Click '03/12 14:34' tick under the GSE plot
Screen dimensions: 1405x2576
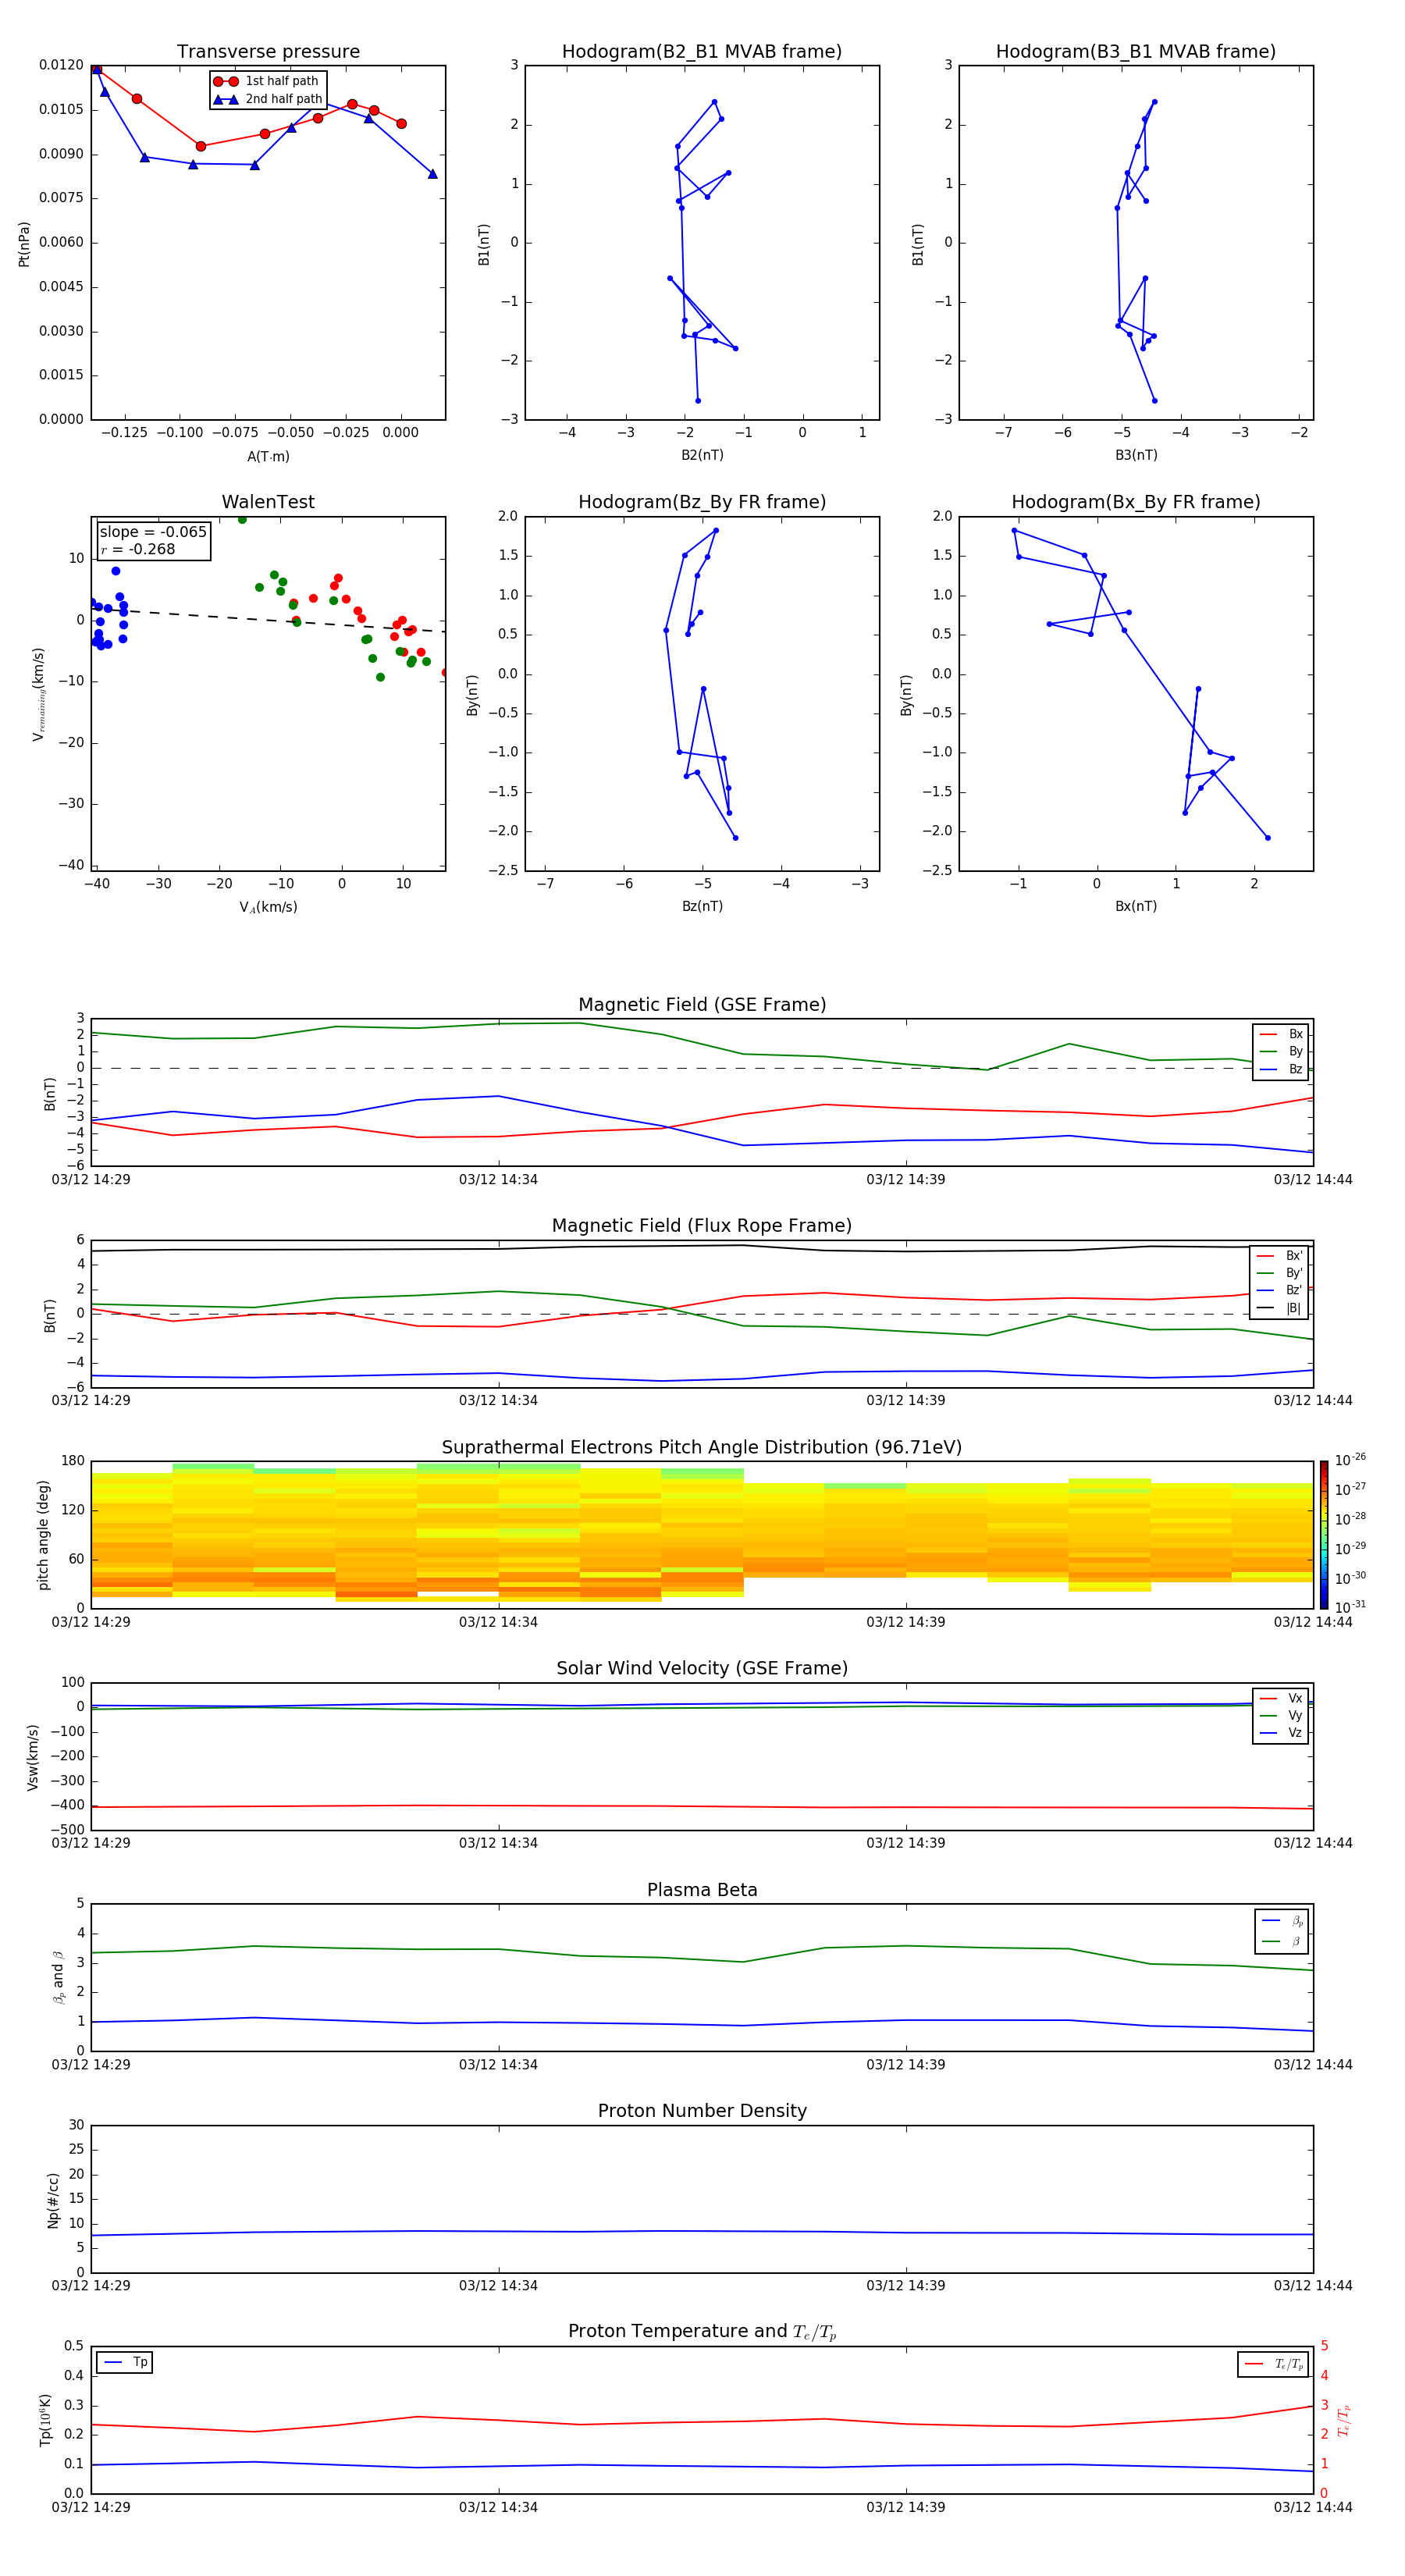coord(498,1180)
